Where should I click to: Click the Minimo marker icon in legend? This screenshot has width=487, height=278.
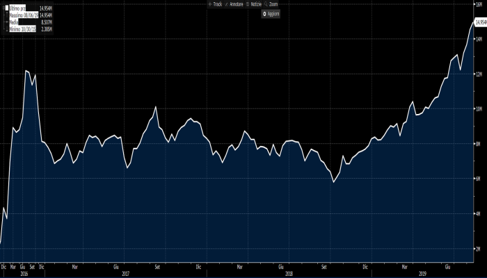point(6,29)
